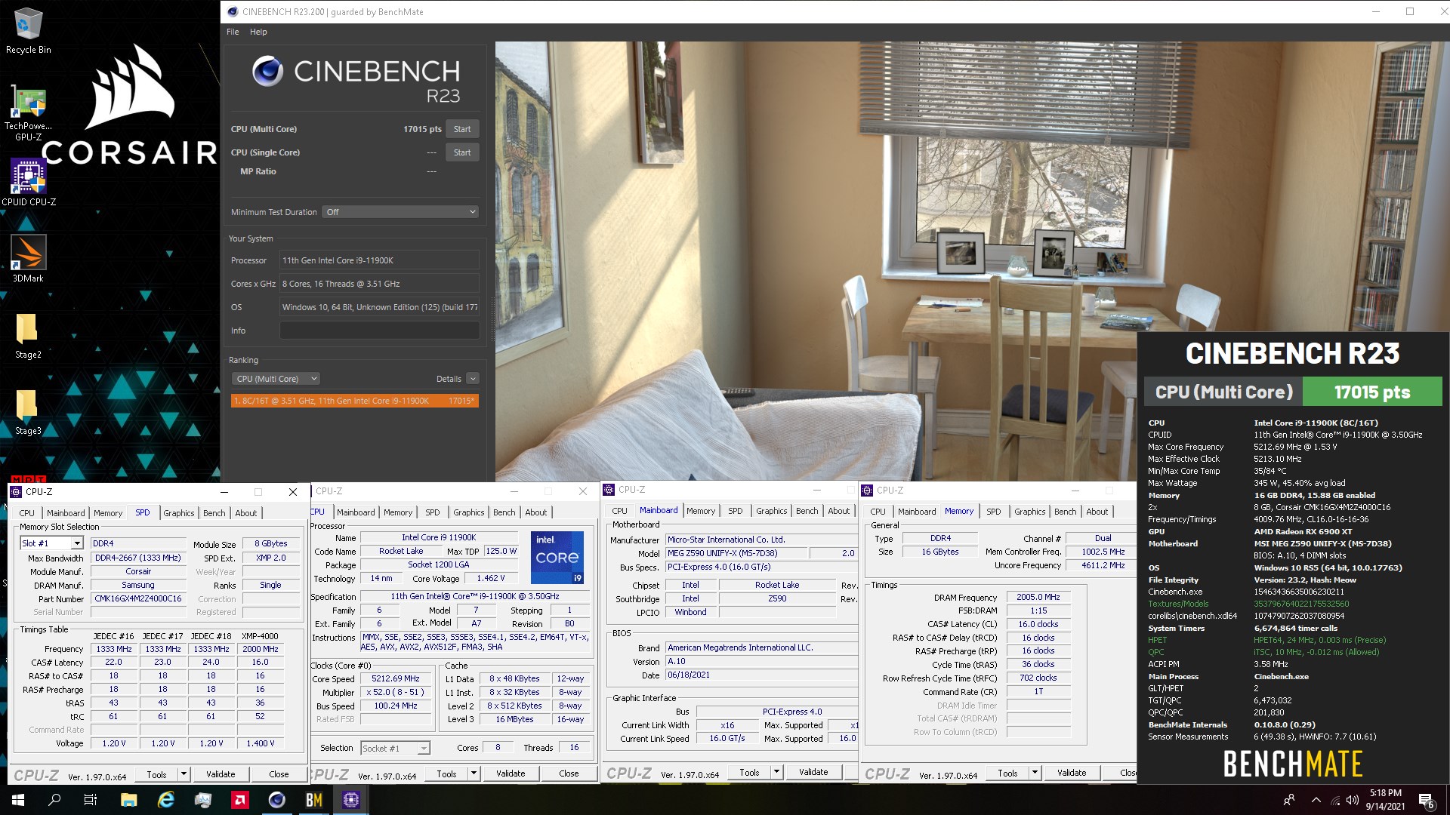
Task: Click Close in the Processor window
Action: pyautogui.click(x=569, y=773)
